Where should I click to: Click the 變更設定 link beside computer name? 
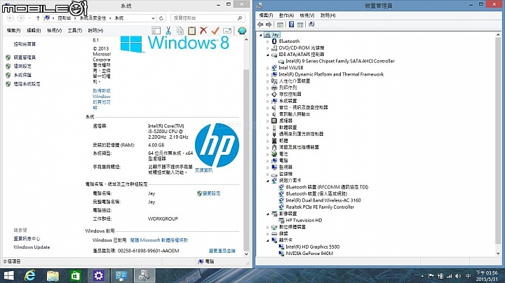pos(211,193)
